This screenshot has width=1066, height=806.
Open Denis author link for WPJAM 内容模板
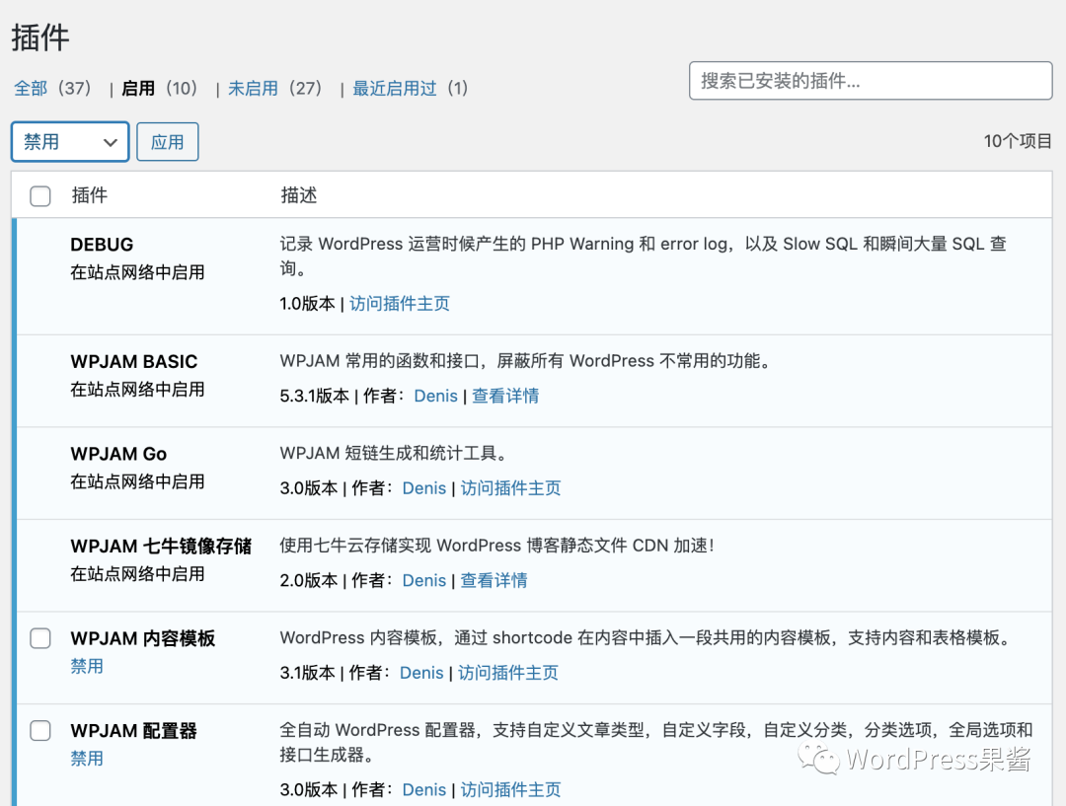(x=421, y=674)
